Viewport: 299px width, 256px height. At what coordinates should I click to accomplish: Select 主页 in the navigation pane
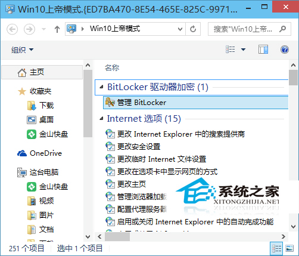click(42, 72)
